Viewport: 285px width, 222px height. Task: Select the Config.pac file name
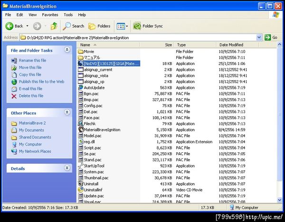pyautogui.click(x=93, y=106)
